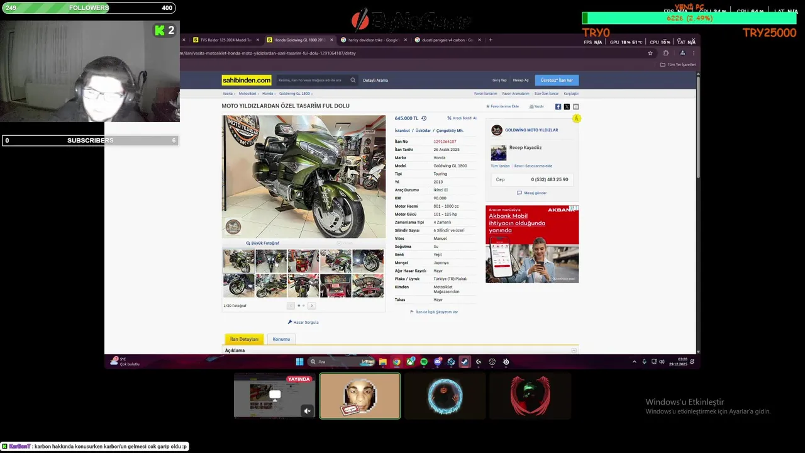Click the microphone icon in system tray
This screenshot has height=453, width=805.
point(644,362)
